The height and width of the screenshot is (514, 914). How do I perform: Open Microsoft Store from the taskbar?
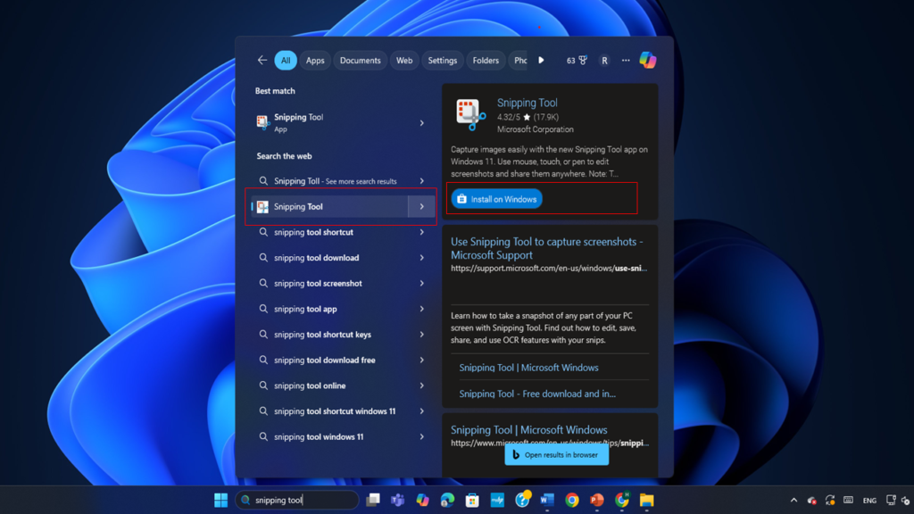coord(472,500)
